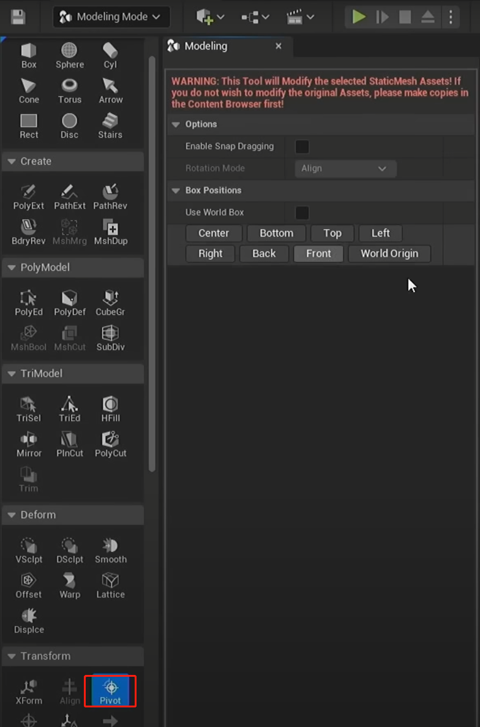
Task: Open the cinematics clapperboard dropdown
Action: click(x=300, y=17)
